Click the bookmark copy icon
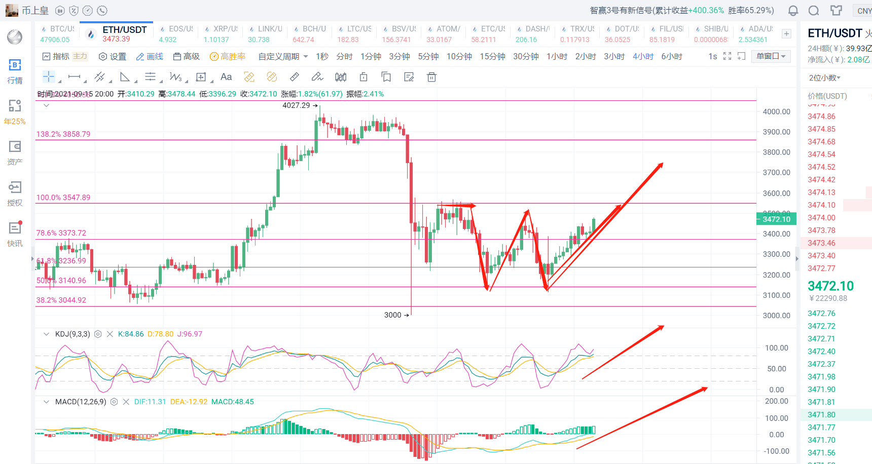This screenshot has height=464, width=872. pyautogui.click(x=386, y=77)
